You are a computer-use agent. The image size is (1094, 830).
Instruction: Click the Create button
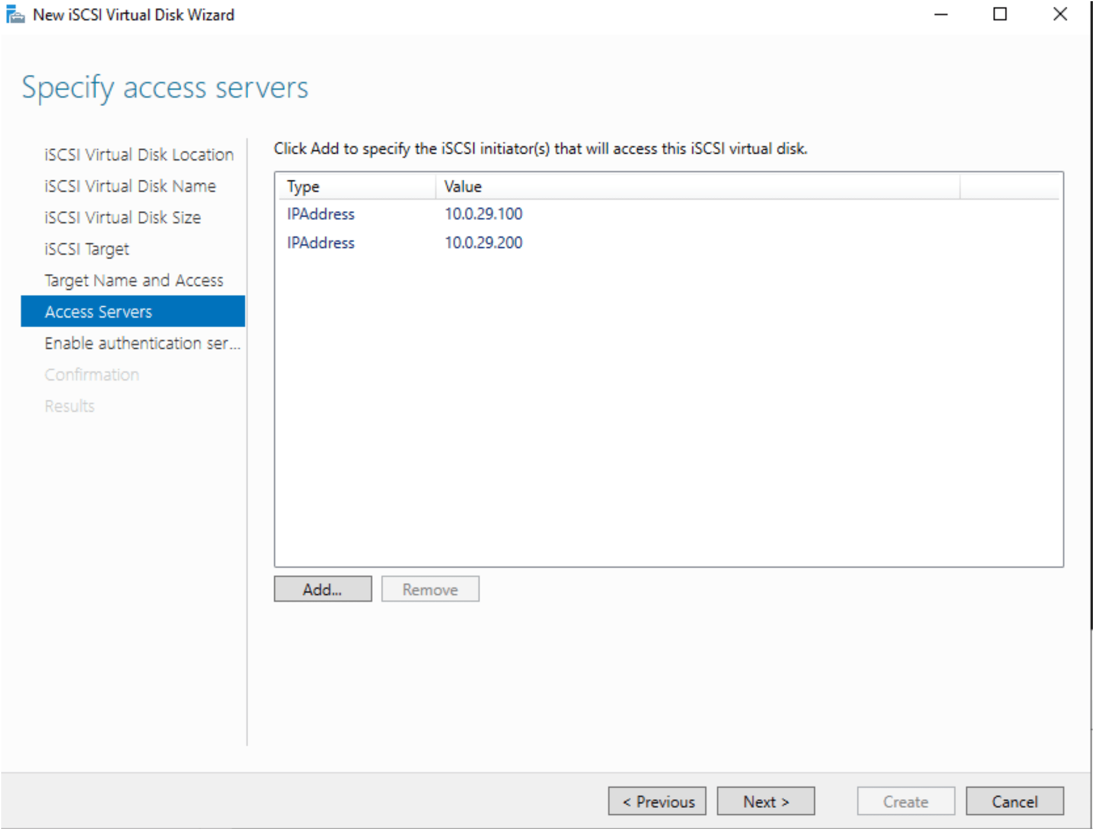click(x=905, y=801)
